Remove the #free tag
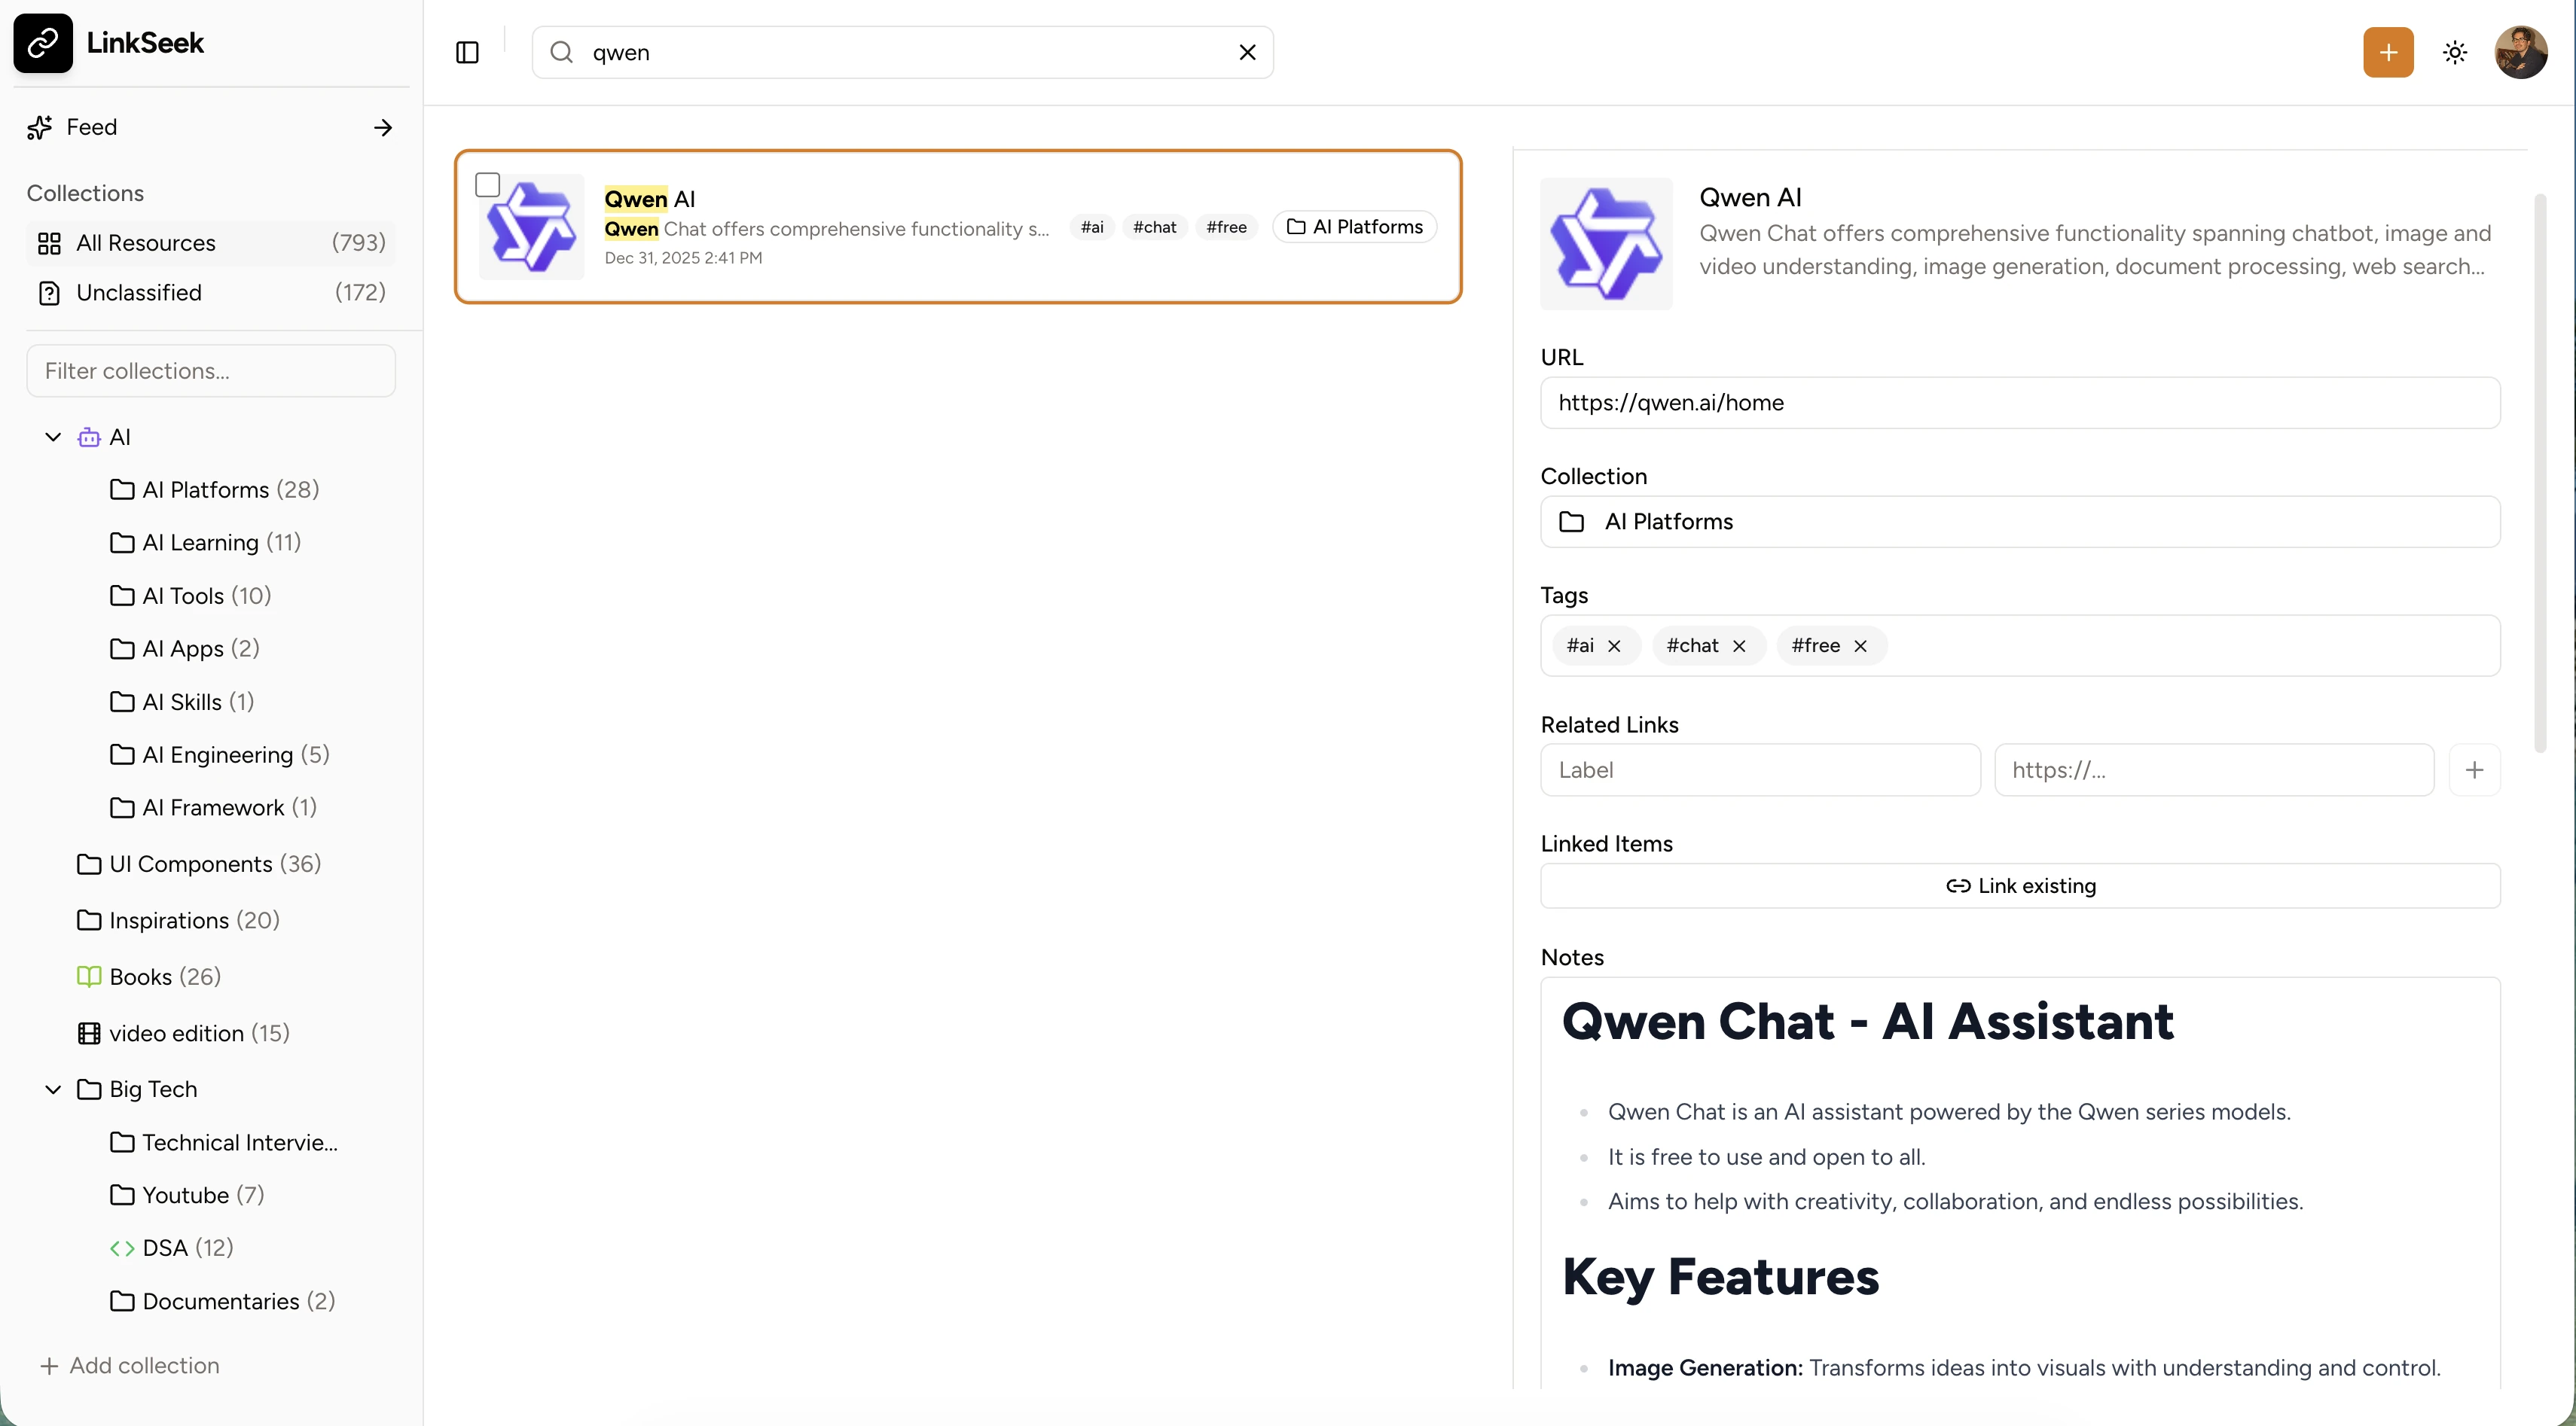The height and width of the screenshot is (1426, 2576). 1860,645
